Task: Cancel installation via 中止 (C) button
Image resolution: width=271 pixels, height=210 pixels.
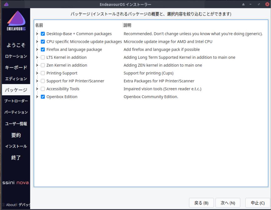Action: click(258, 203)
